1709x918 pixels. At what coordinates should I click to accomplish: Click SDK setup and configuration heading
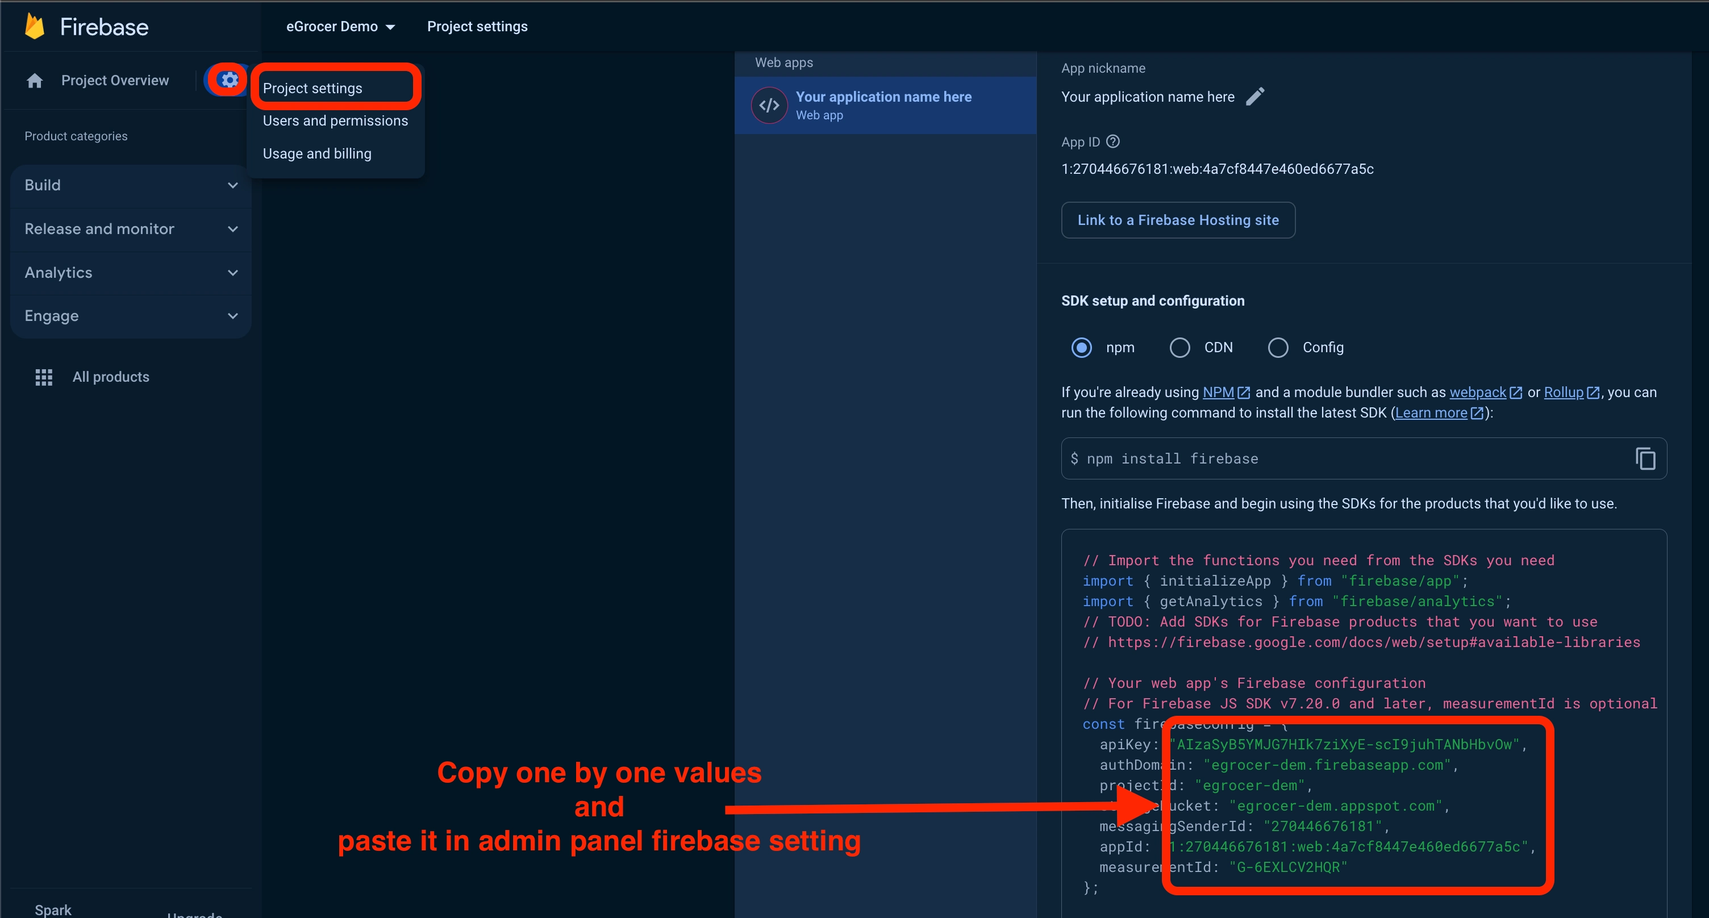[1153, 301]
